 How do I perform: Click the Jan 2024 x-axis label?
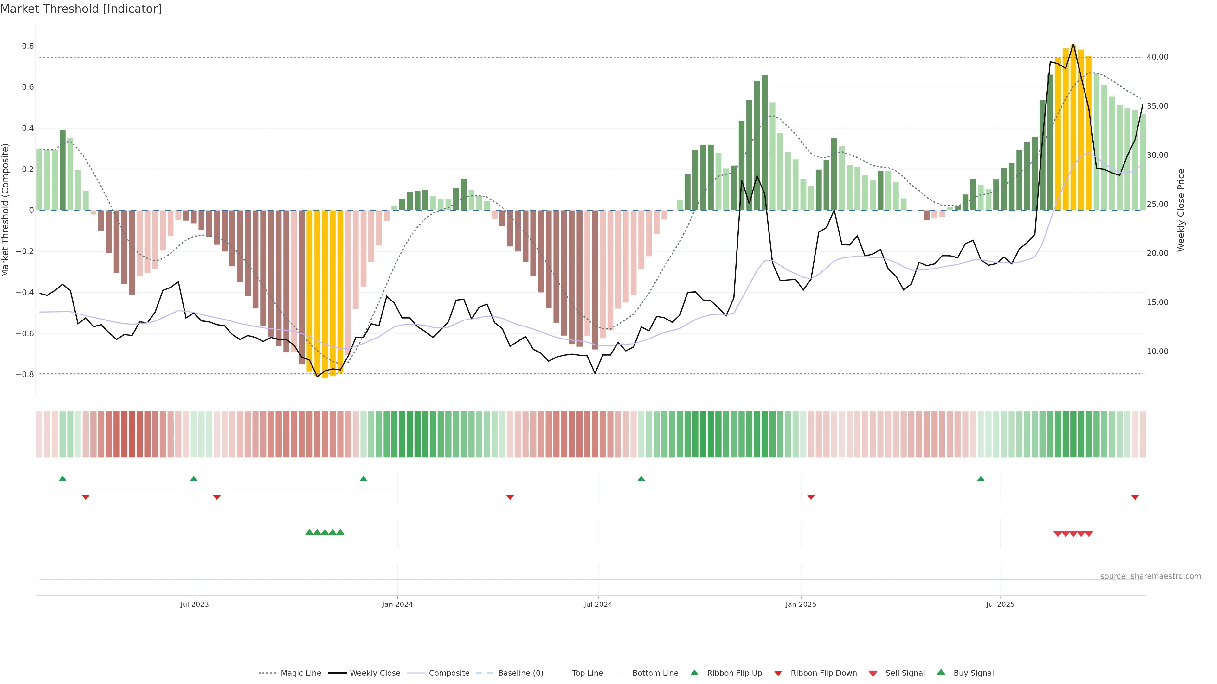[x=397, y=604]
